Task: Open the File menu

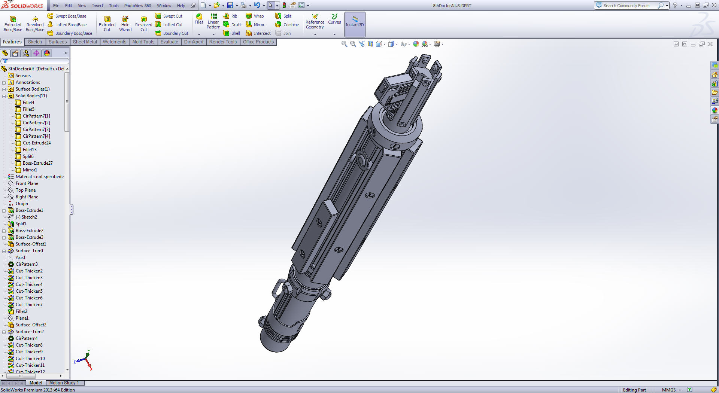Action: [x=56, y=6]
